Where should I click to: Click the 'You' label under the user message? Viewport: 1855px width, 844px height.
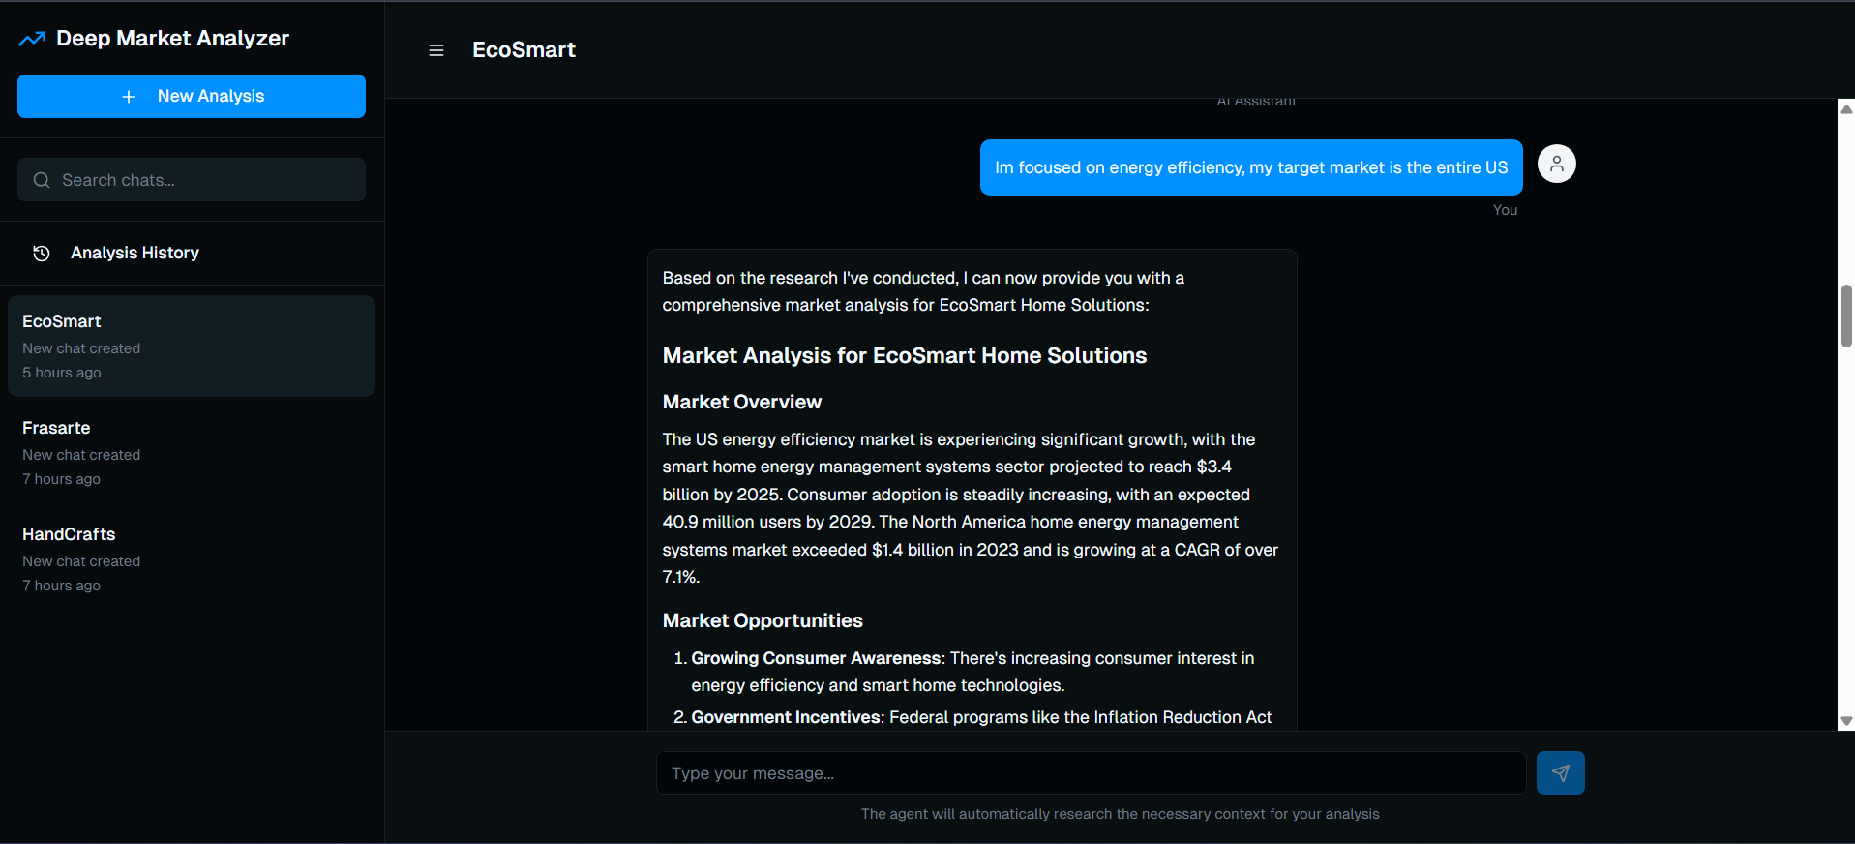tap(1505, 210)
